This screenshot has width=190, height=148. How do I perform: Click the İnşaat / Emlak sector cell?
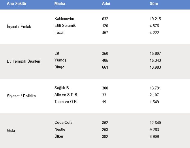[19, 27]
